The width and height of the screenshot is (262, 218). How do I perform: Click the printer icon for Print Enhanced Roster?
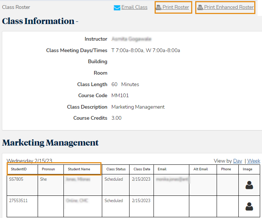pos(200,7)
